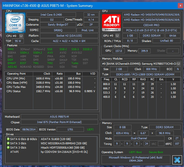Close the HWiNFO64 window
This screenshot has height=167, width=184.
(180, 6)
